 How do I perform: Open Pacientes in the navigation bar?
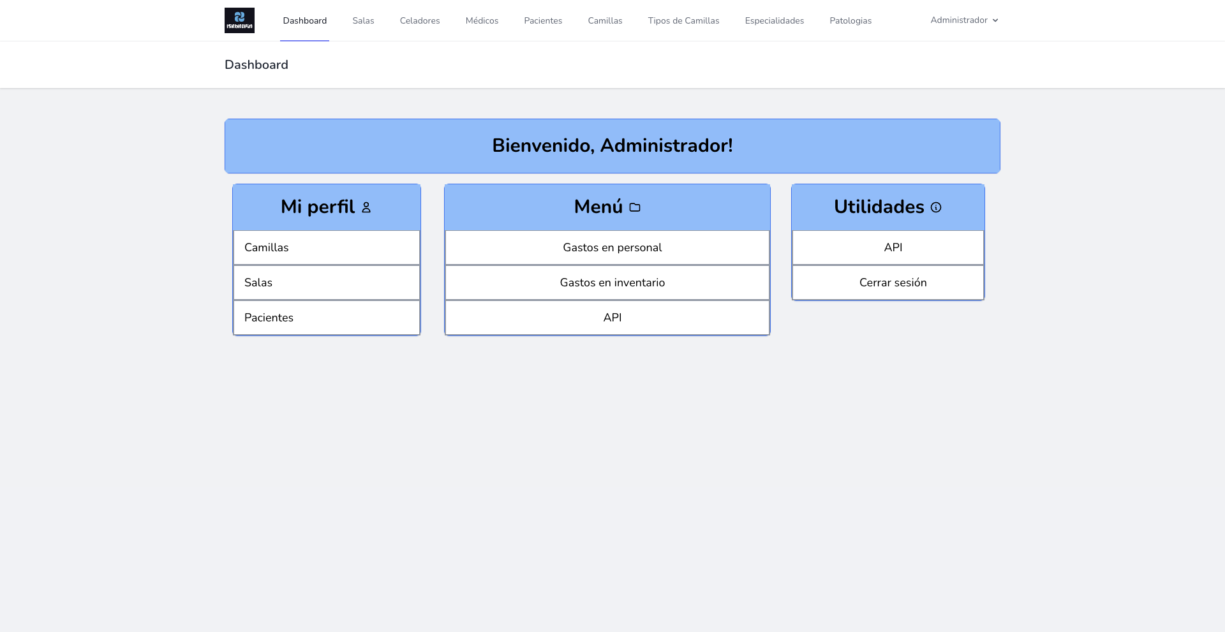tap(543, 20)
